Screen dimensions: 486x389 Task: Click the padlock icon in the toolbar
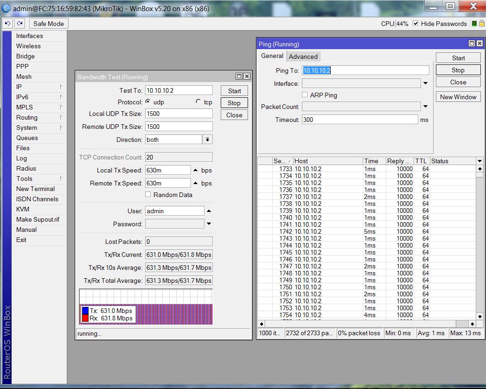click(x=482, y=23)
